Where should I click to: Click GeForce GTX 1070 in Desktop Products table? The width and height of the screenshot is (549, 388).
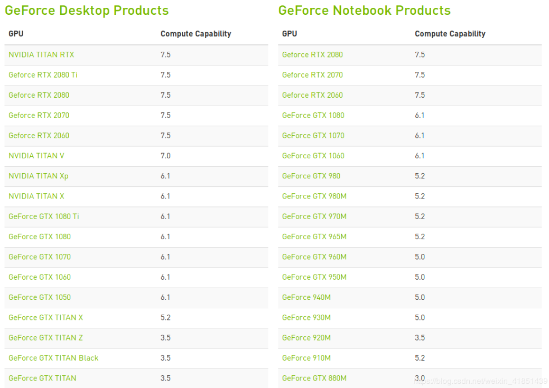[x=40, y=257]
